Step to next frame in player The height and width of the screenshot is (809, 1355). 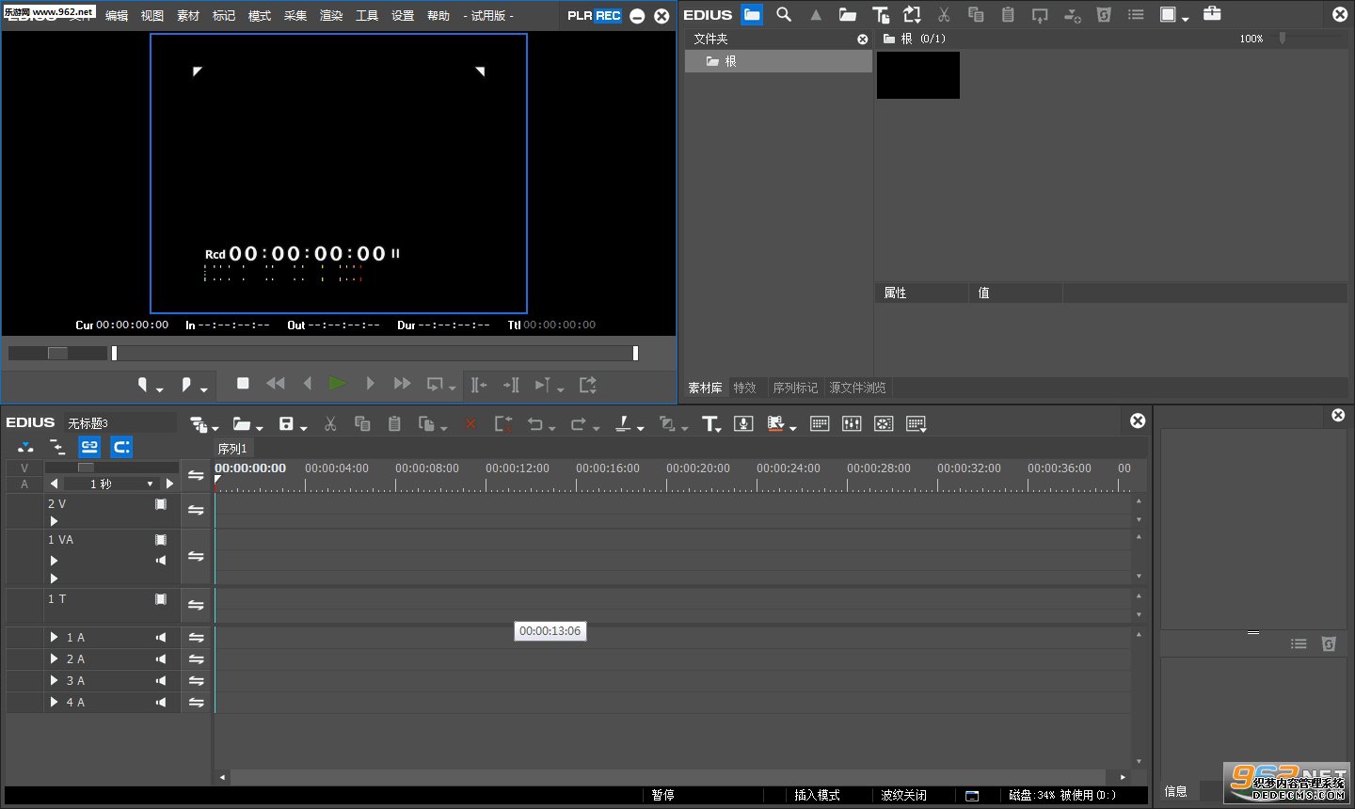pyautogui.click(x=370, y=383)
